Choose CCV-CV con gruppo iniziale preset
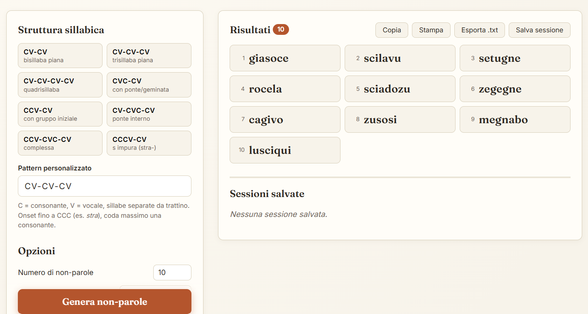588x314 pixels. click(60, 114)
